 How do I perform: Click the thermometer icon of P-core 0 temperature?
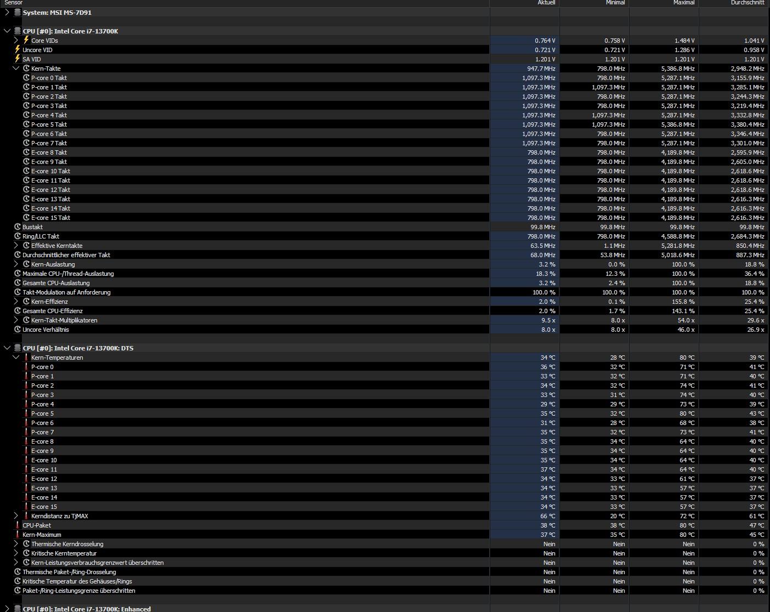click(x=26, y=367)
